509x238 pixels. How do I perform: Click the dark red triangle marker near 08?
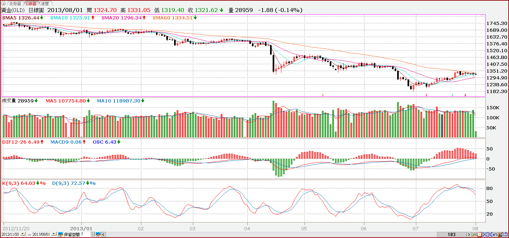click(x=465, y=95)
